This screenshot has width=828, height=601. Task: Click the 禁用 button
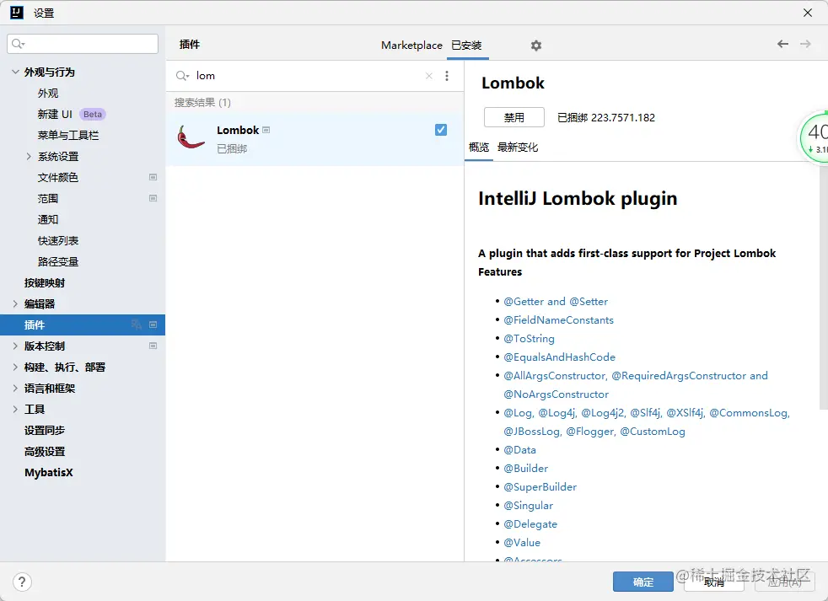coord(513,117)
